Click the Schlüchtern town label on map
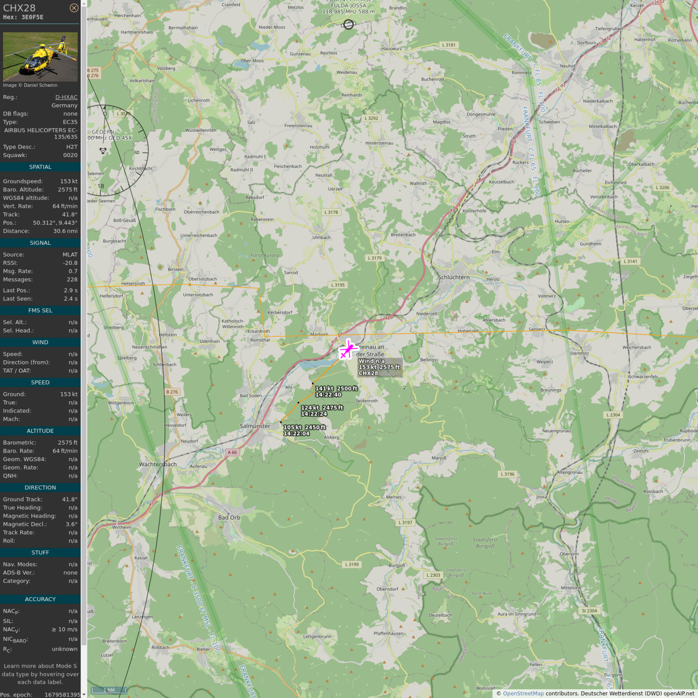698x698 pixels. 454,277
